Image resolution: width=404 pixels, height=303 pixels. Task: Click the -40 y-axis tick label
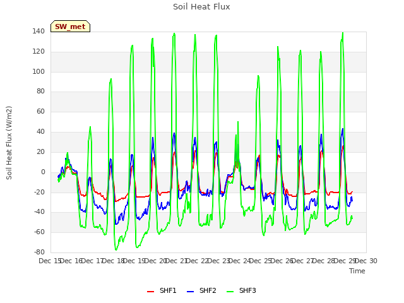point(39,212)
